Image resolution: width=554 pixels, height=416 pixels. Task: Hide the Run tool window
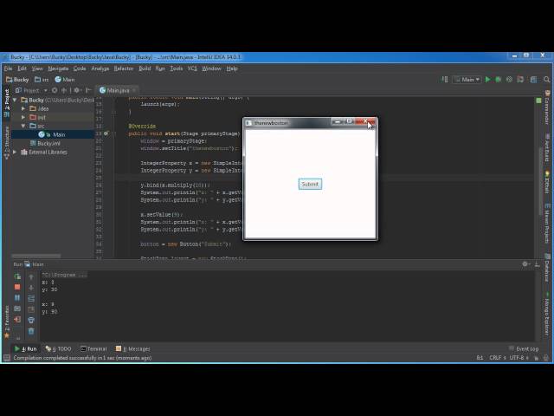coord(538,264)
